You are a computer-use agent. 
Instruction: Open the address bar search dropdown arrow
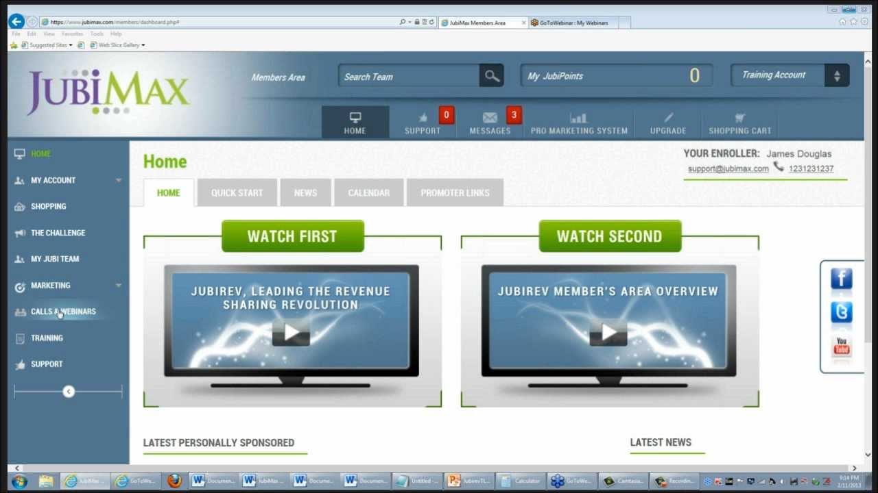(410, 22)
